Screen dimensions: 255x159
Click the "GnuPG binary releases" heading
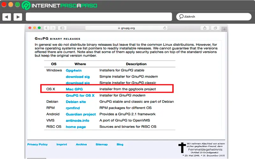(57, 38)
